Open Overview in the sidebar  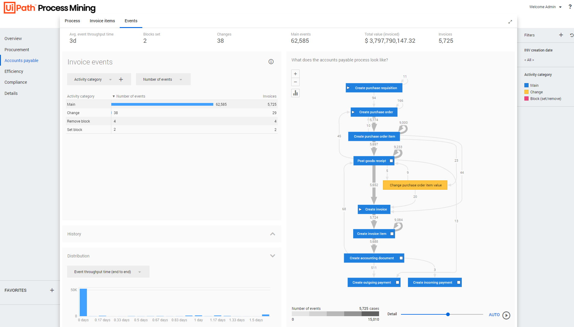click(13, 39)
